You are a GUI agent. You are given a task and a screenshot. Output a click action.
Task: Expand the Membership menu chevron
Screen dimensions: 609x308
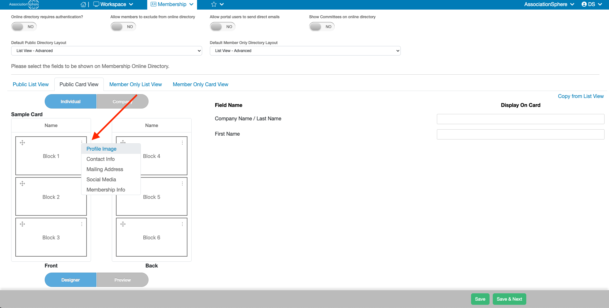click(x=191, y=4)
